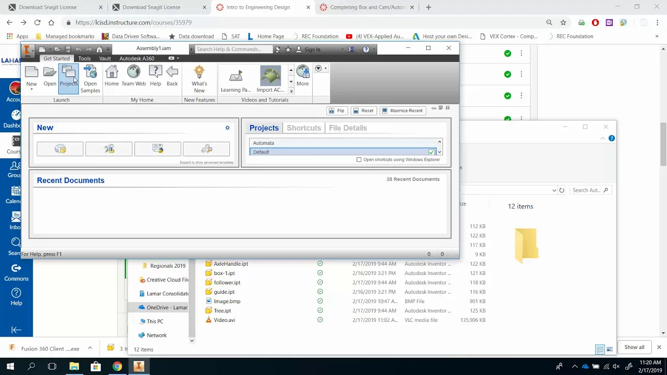This screenshot has width=667, height=375.
Task: Open What's New lightbulb icon
Action: [199, 79]
